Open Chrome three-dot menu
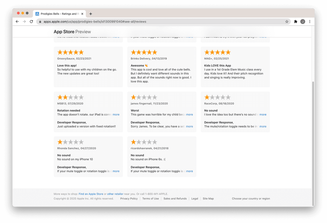Image resolution: width=327 pixels, height=223 pixels. tap(310, 22)
